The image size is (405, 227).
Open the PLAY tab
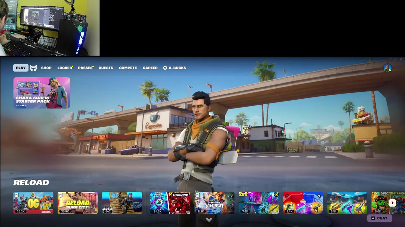21,68
